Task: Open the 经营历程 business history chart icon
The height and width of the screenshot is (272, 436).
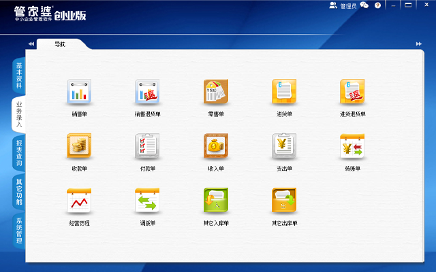Action: pos(79,201)
